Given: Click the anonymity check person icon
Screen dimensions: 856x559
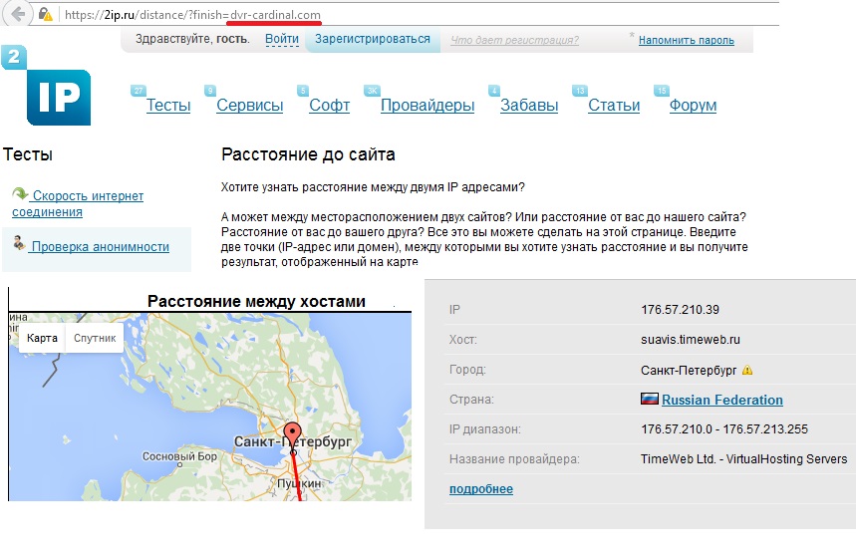Looking at the screenshot, I should tap(19, 243).
